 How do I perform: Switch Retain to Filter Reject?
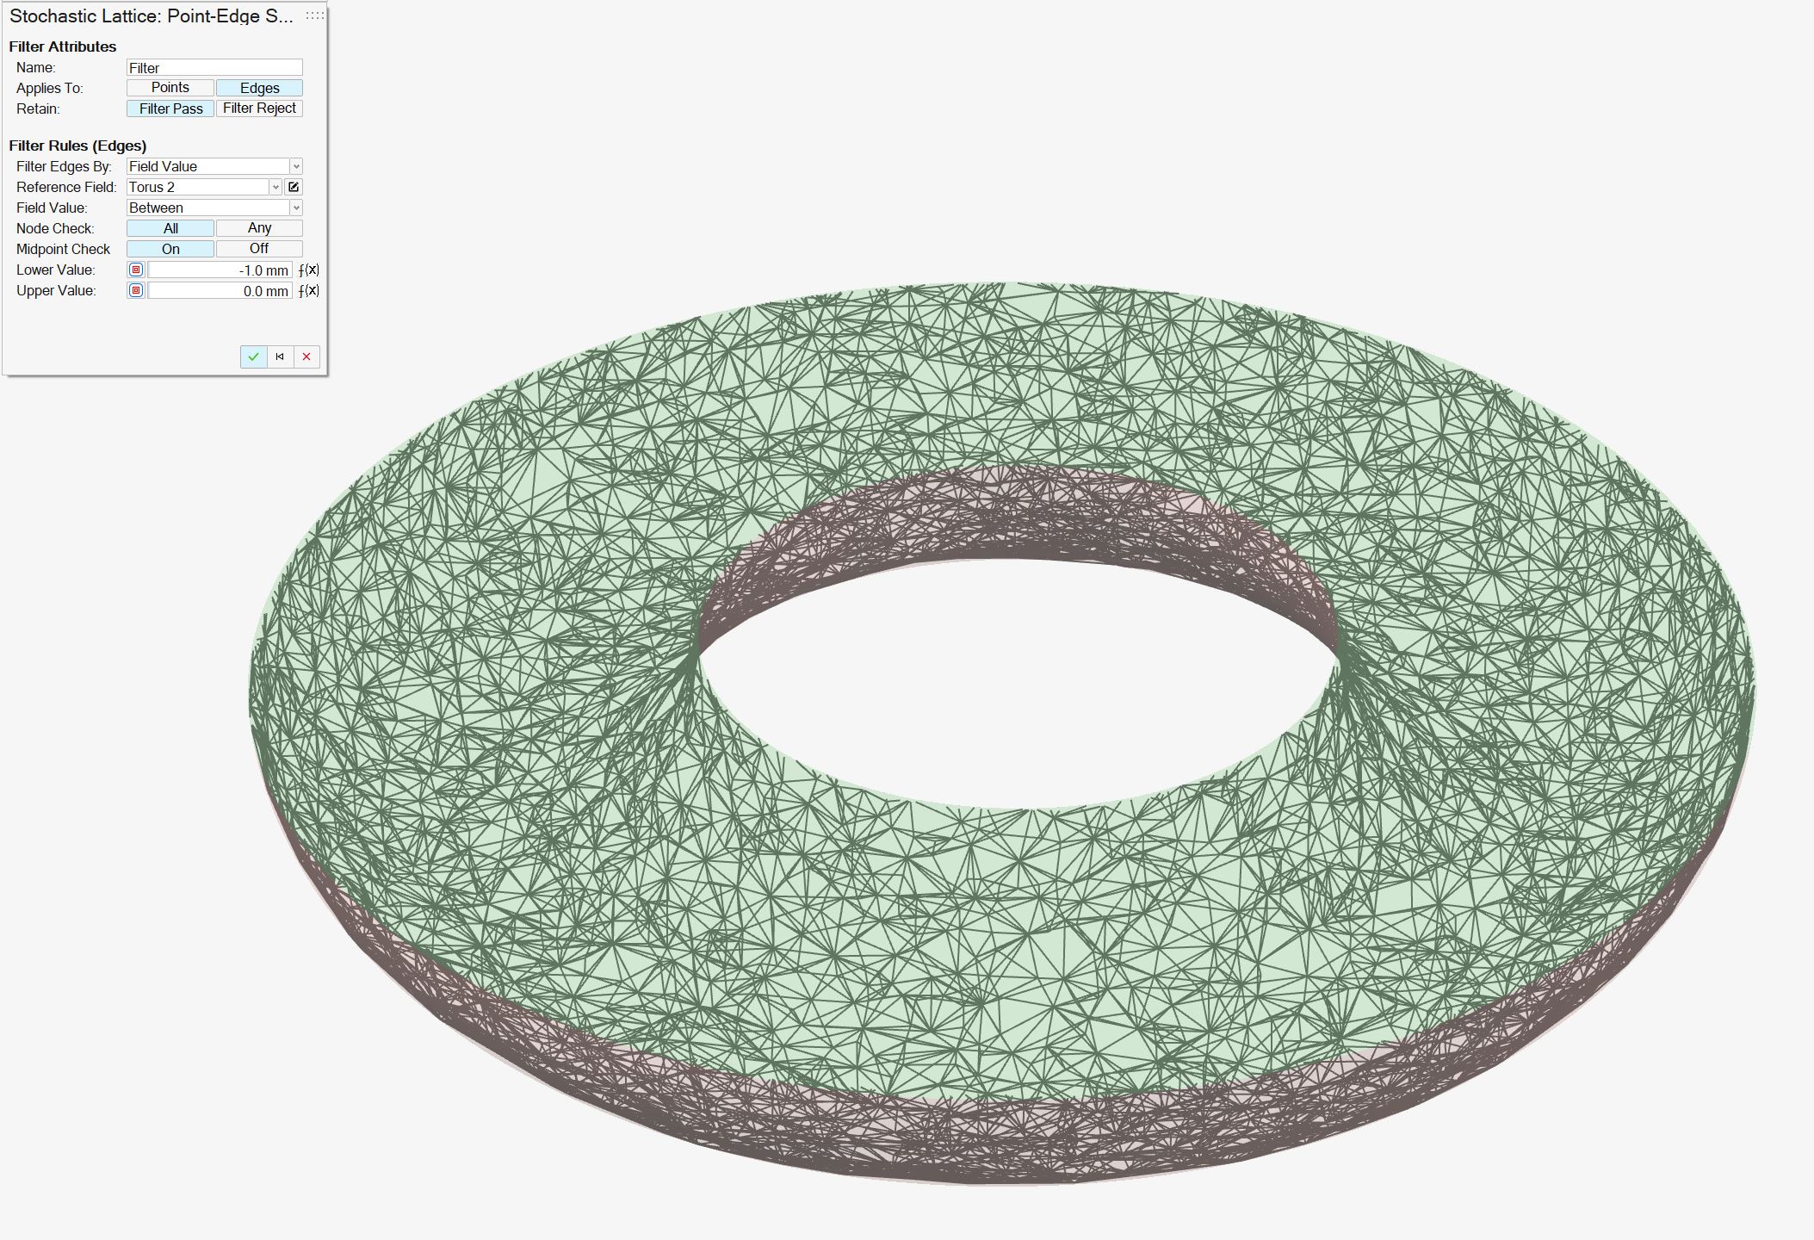[259, 108]
